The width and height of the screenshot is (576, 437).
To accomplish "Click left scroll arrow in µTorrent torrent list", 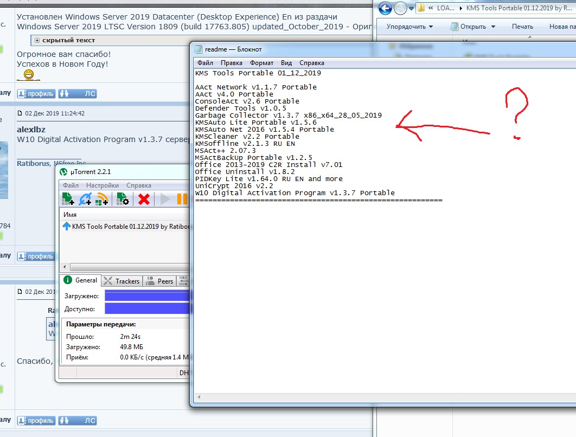I will 65,267.
